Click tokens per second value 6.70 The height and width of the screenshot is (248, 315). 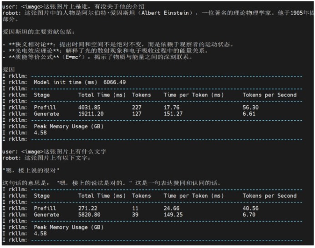point(249,215)
